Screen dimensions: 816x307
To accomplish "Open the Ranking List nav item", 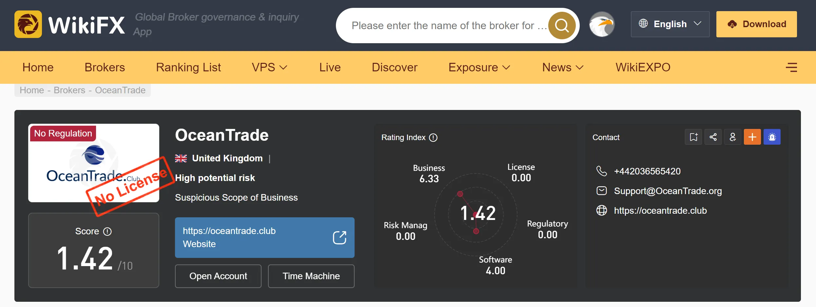I will [188, 67].
